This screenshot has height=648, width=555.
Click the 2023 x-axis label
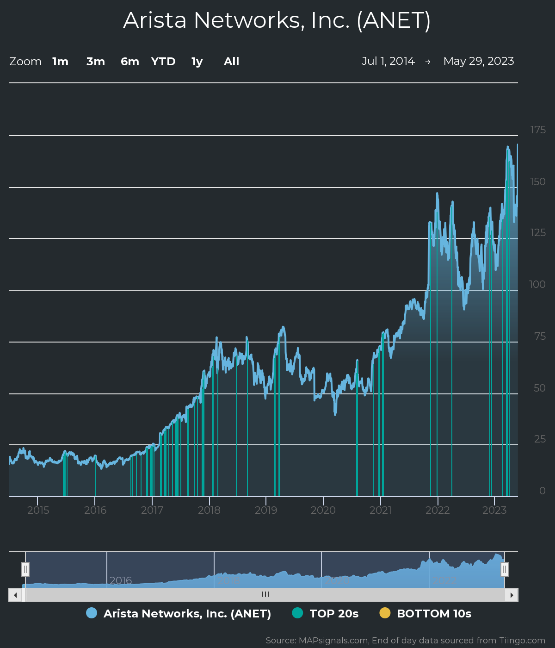(x=494, y=510)
